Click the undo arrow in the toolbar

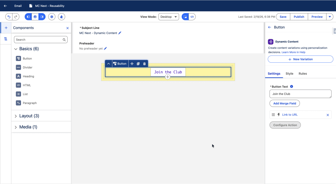click(9, 17)
